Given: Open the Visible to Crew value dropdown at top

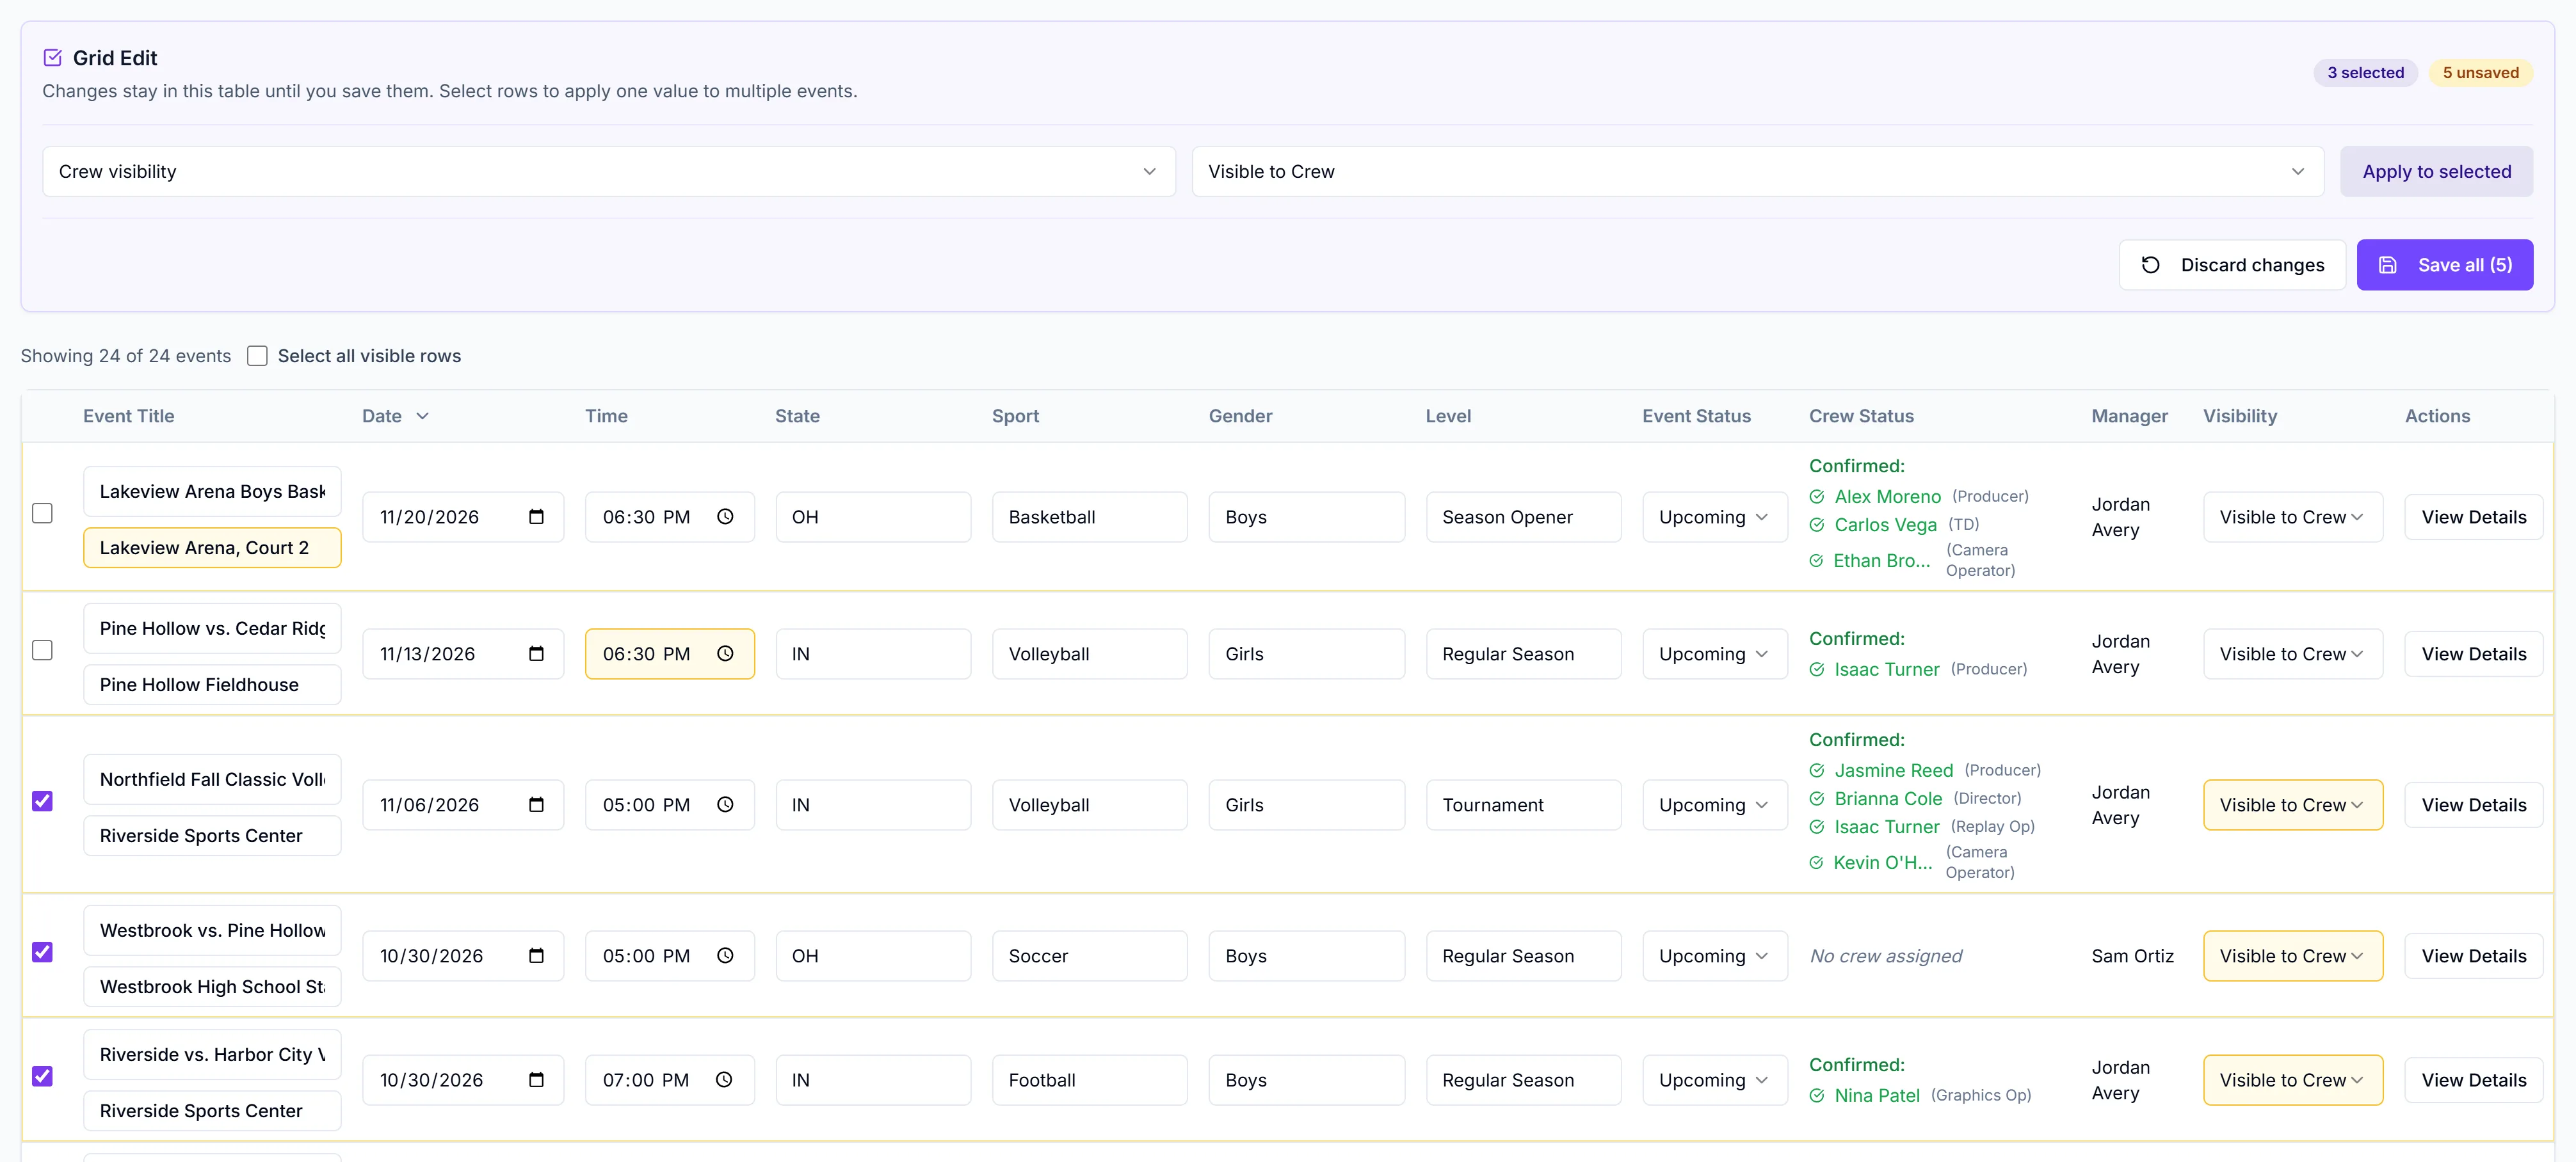Looking at the screenshot, I should [x=1757, y=172].
